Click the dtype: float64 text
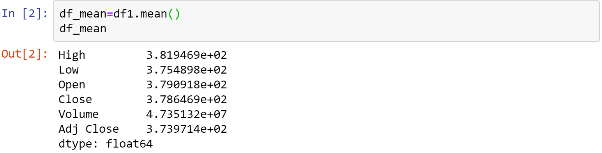 point(106,144)
